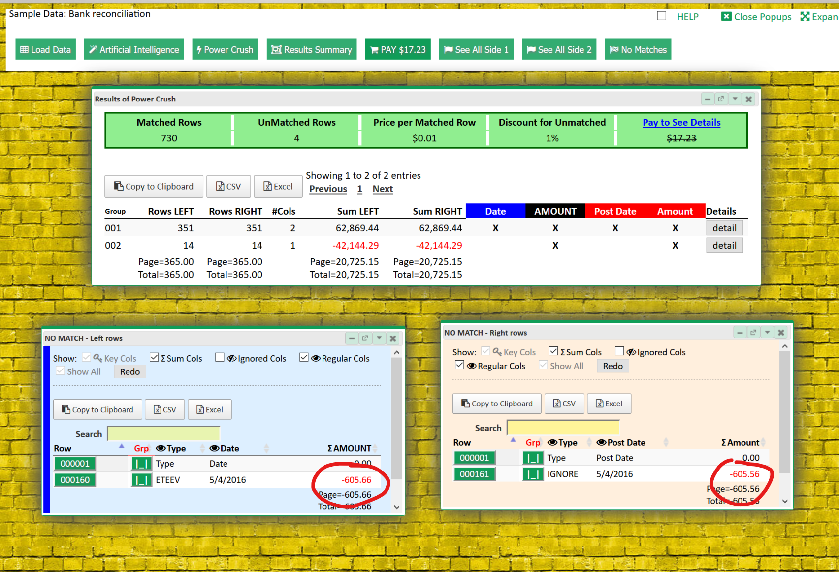Click the Close Popups icon
This screenshot has height=572, width=839.
coord(726,16)
